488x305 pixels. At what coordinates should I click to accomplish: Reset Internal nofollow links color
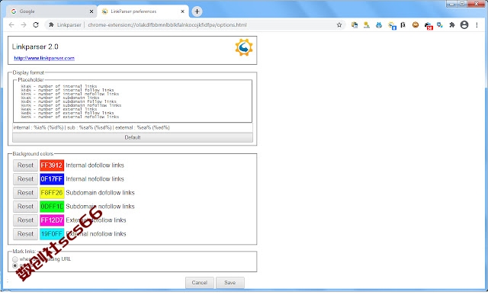pyautogui.click(x=25, y=179)
